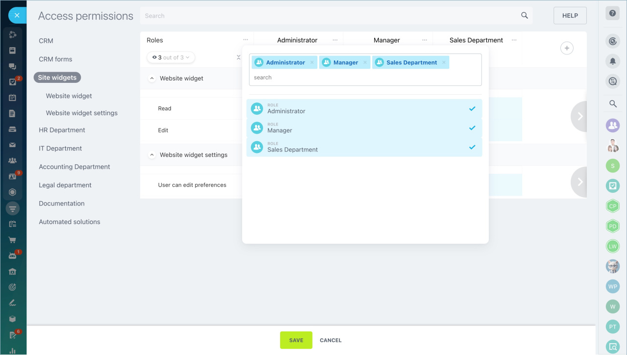Add a new role with plus icon
Image resolution: width=627 pixels, height=355 pixels.
point(567,48)
